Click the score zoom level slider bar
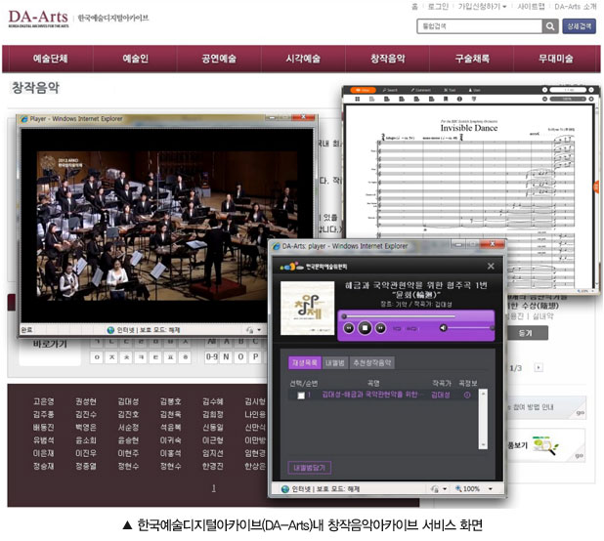 click(568, 99)
